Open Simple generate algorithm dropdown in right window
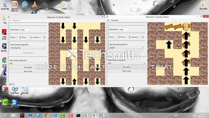Screen dimensions: 209x118 click(126, 48)
